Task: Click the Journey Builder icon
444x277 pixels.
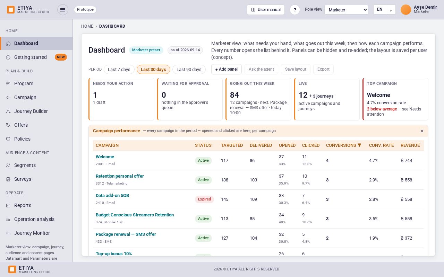Action: pyautogui.click(x=8, y=111)
